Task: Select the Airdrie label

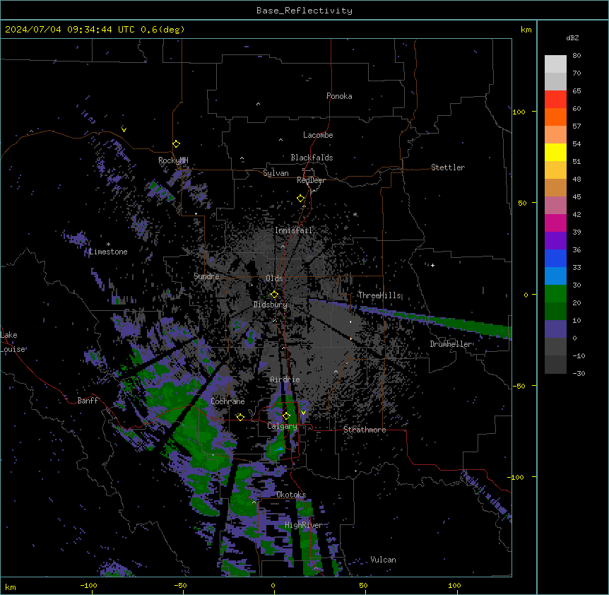Action: 285,379
